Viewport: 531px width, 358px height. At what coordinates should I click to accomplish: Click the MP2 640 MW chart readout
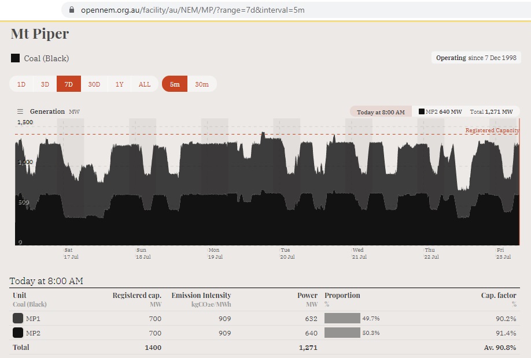(x=440, y=111)
